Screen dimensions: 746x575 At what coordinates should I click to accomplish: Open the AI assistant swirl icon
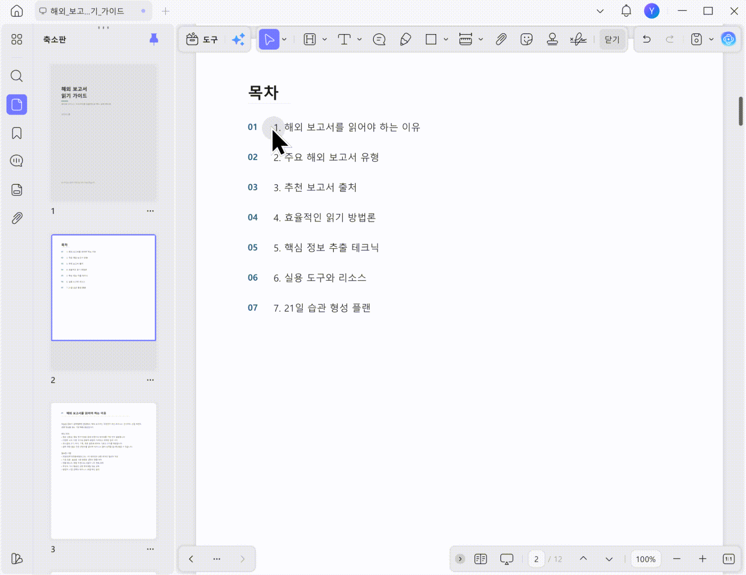click(x=728, y=40)
